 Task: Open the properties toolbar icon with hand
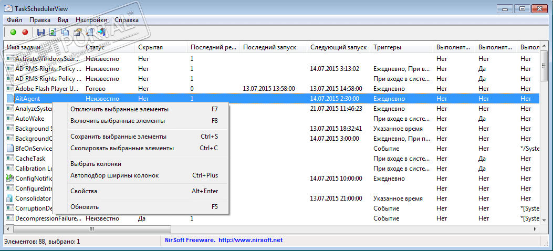tap(78, 33)
